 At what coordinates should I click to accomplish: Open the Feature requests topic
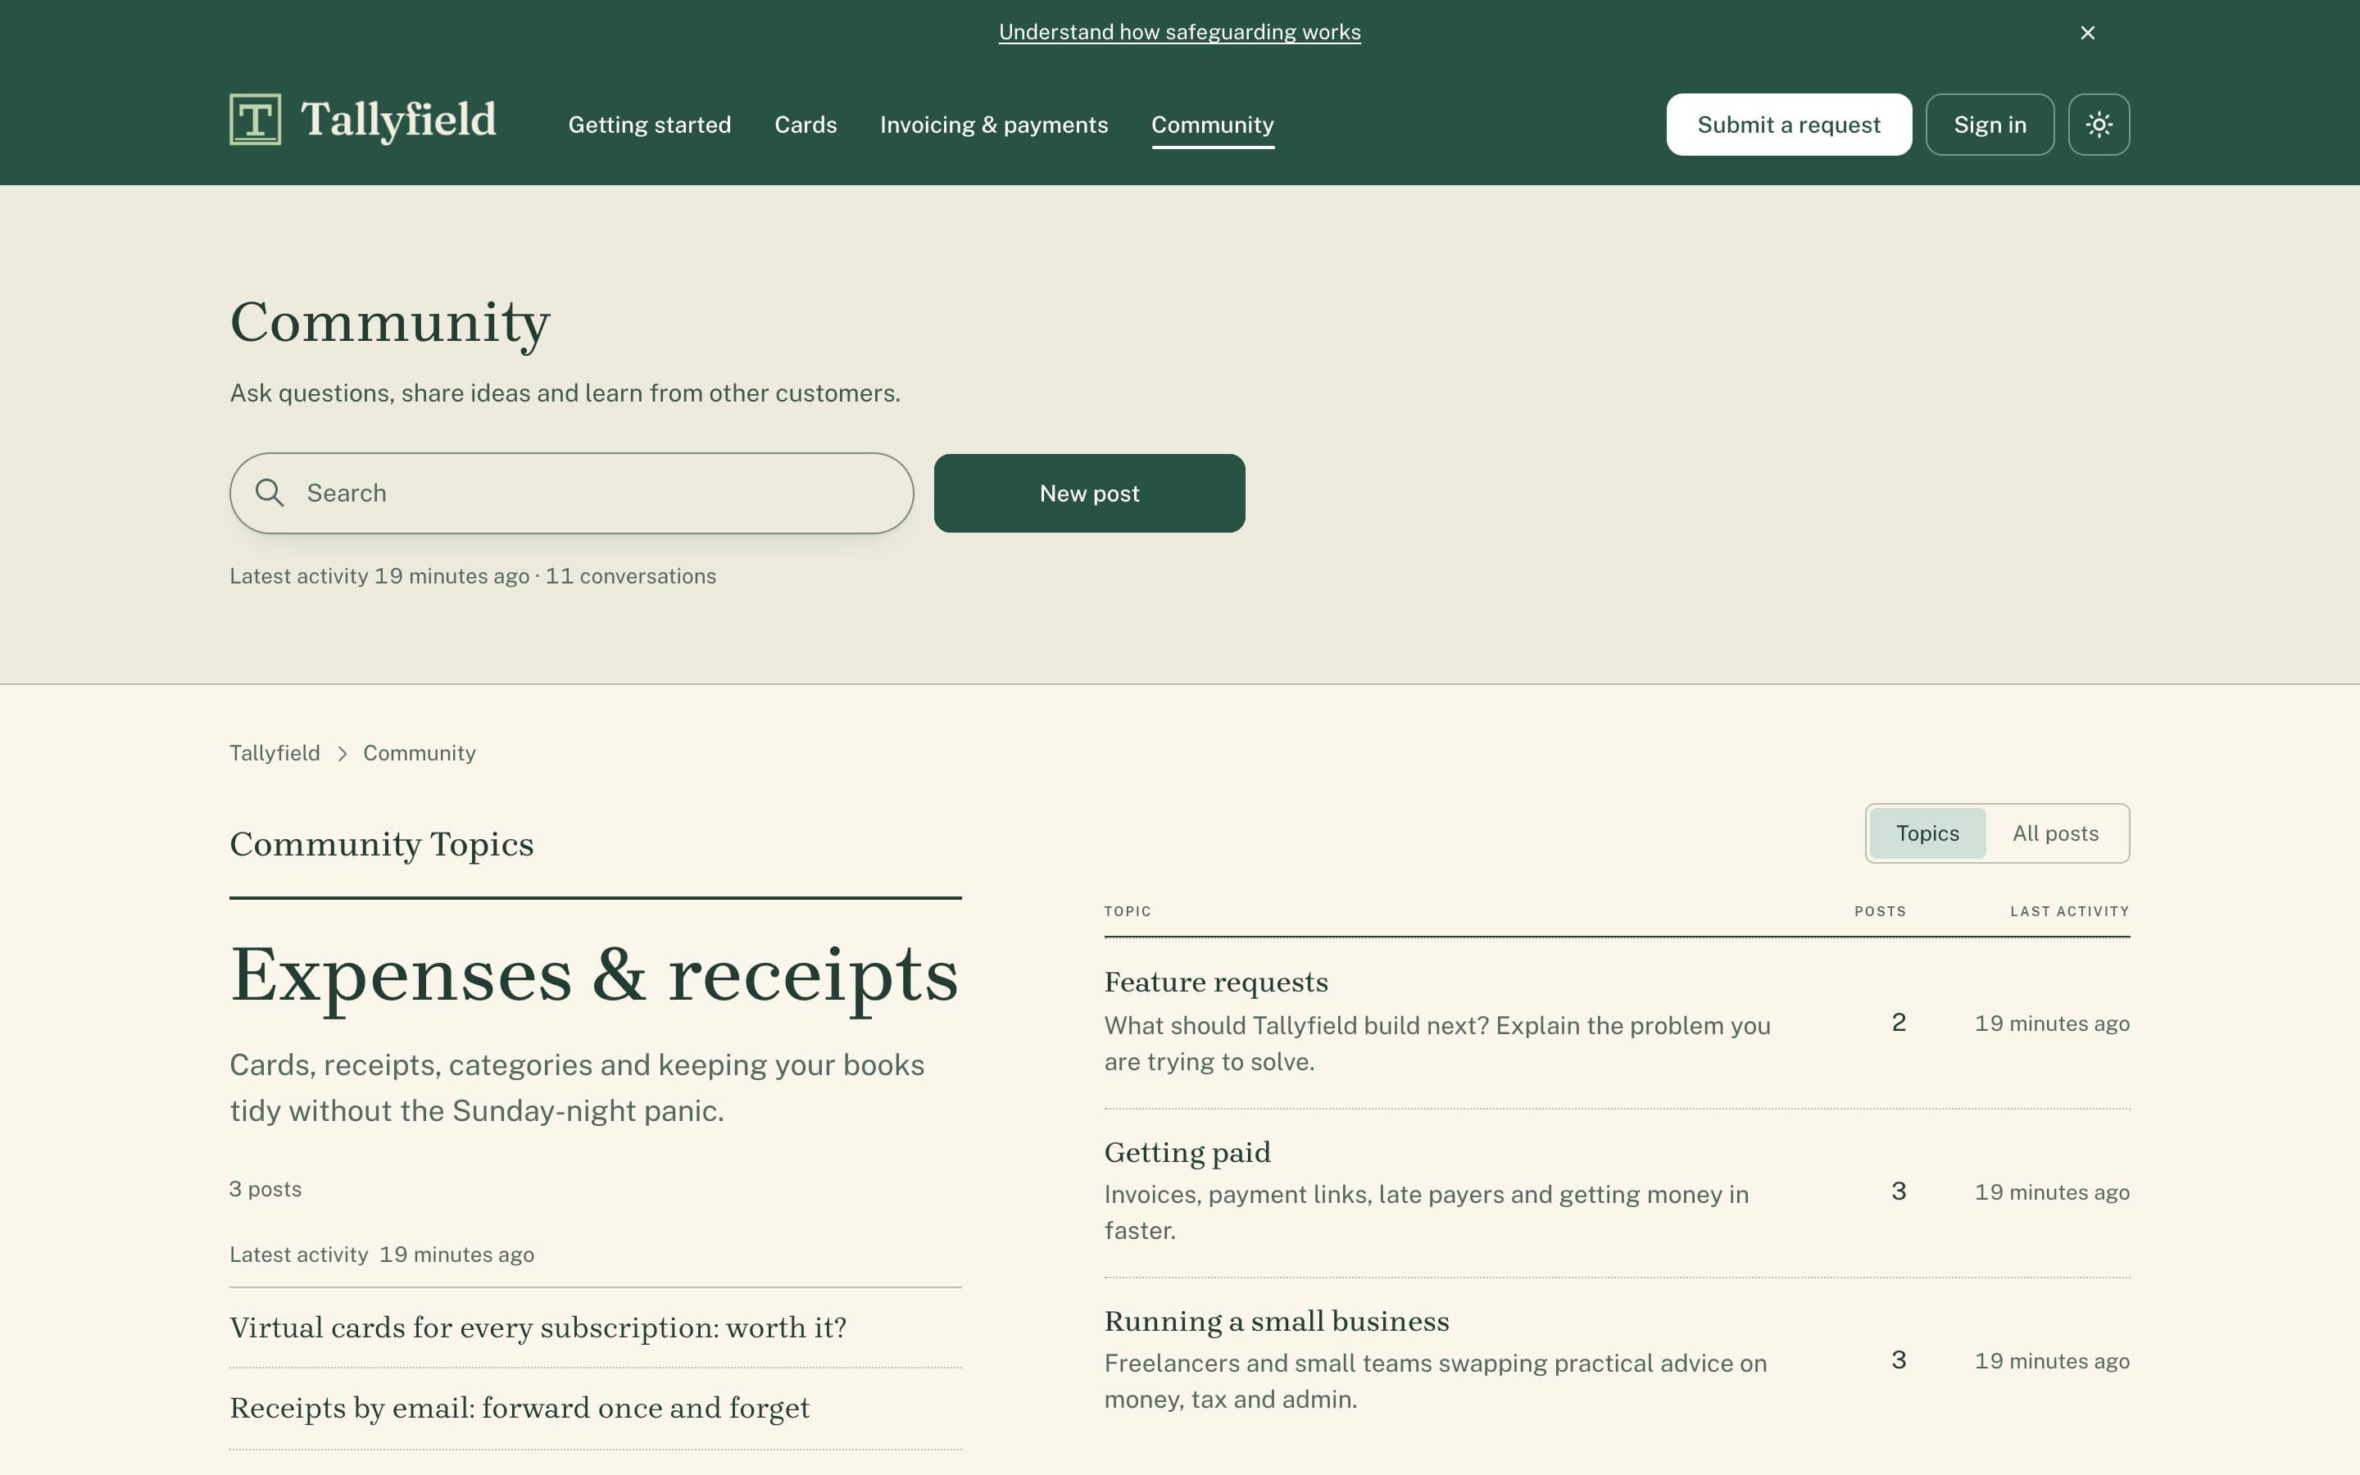point(1216,982)
